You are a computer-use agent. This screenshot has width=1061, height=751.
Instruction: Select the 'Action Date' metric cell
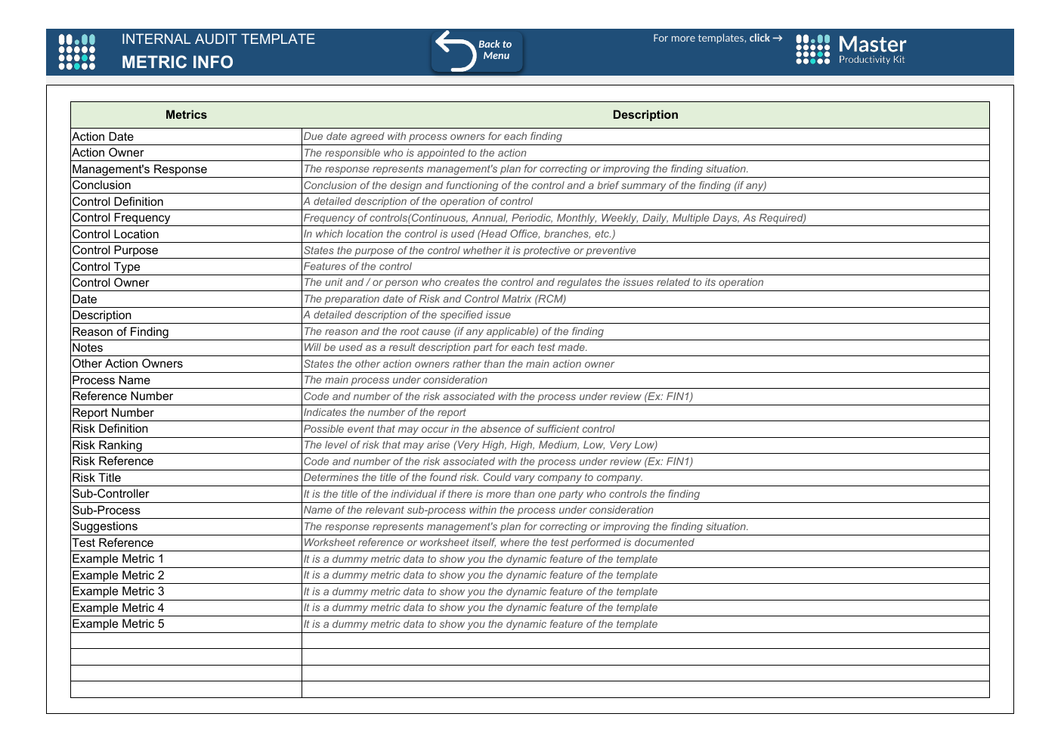(x=186, y=137)
